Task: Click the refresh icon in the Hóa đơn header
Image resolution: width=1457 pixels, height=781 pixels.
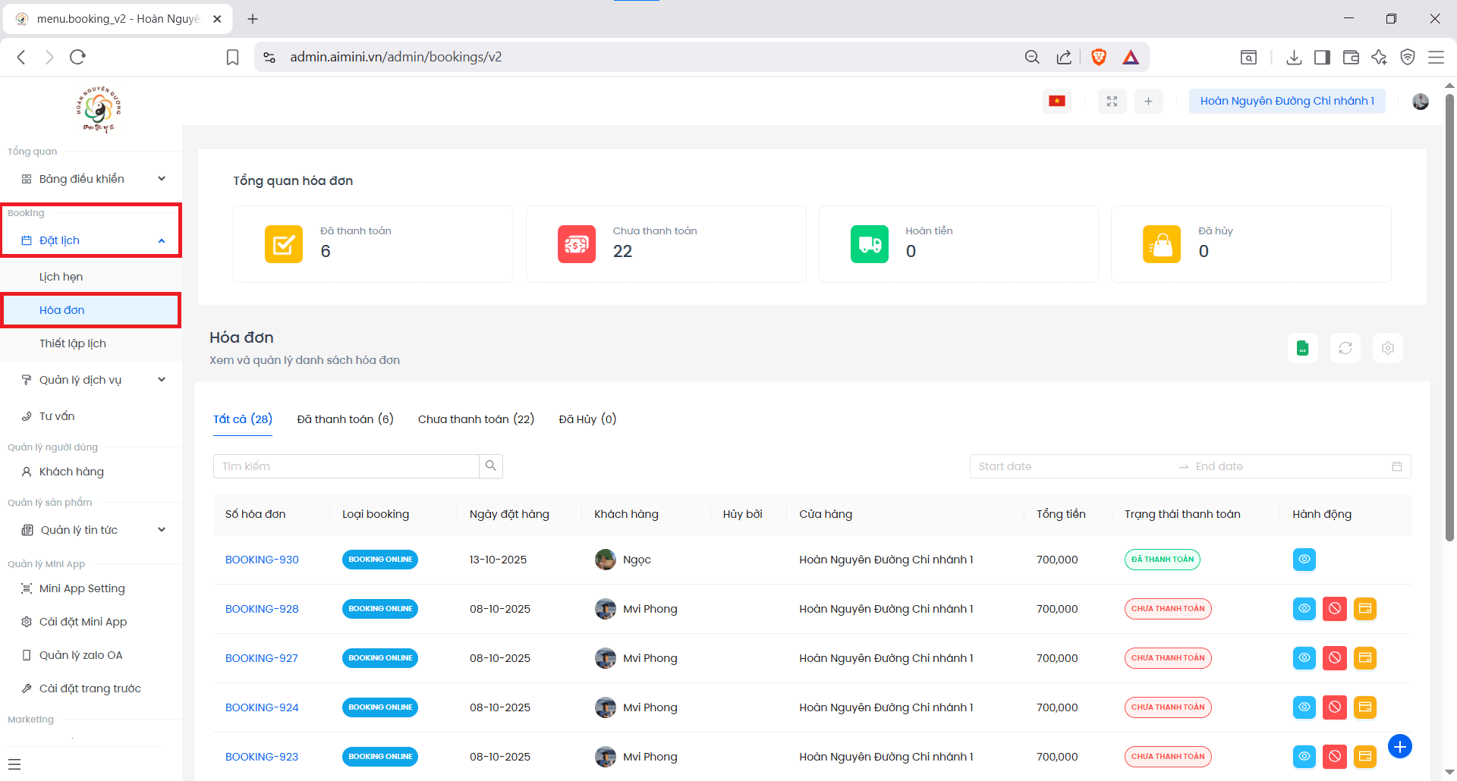Action: pyautogui.click(x=1345, y=348)
